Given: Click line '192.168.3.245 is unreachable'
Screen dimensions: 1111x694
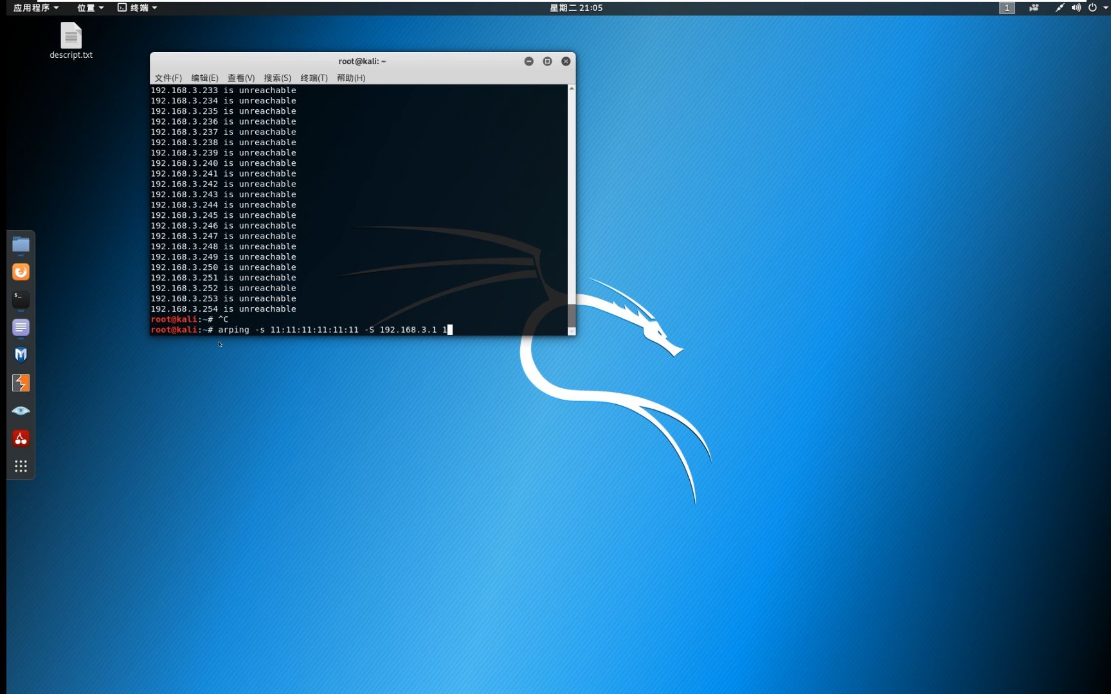Looking at the screenshot, I should pos(223,215).
